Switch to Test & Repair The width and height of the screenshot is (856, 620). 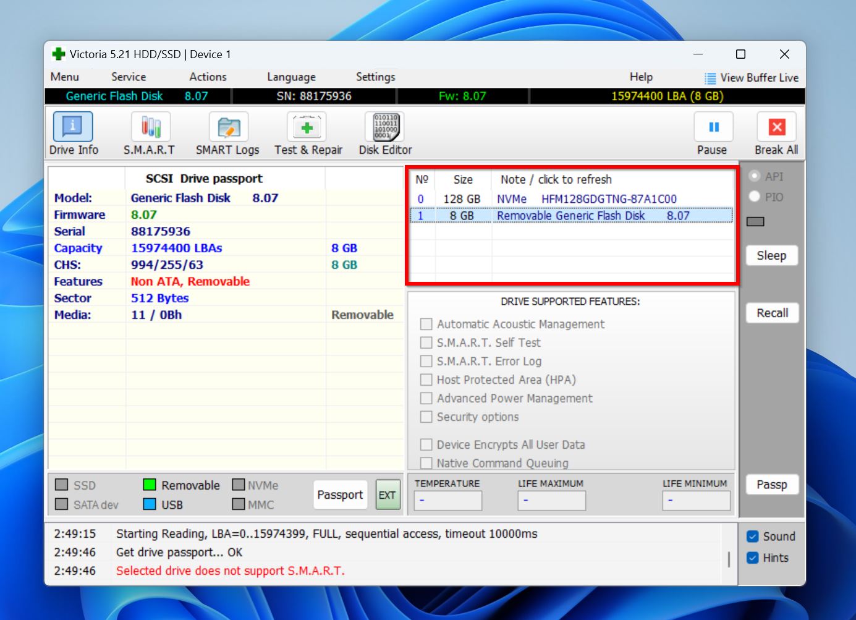pos(307,127)
